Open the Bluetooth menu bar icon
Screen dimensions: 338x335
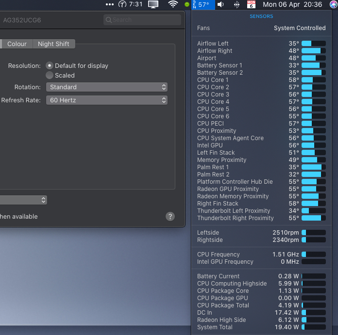(x=237, y=4)
